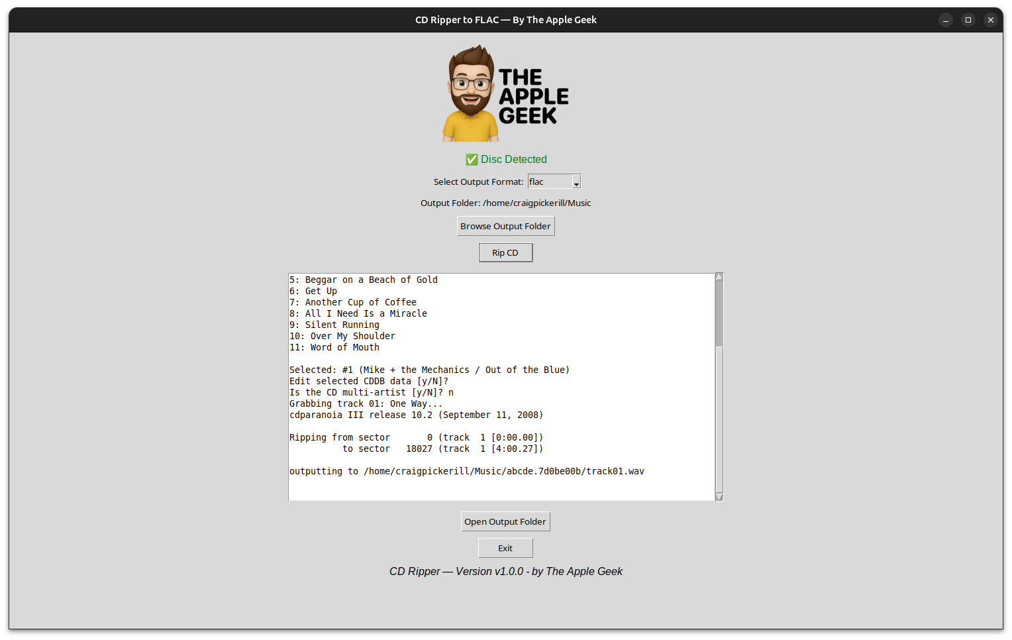Click the green Disc Detected checkmark icon
Image resolution: width=1012 pixels, height=640 pixels.
tap(472, 160)
